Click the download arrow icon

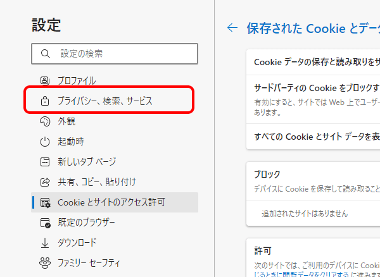pyautogui.click(x=45, y=243)
